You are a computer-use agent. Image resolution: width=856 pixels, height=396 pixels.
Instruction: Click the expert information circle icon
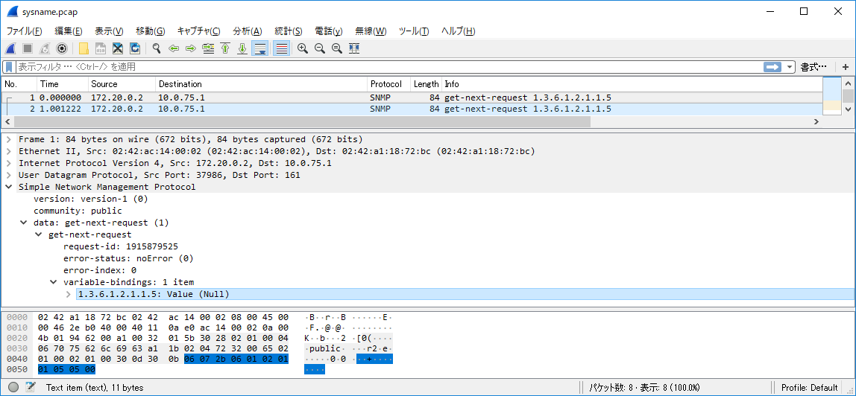[x=13, y=387]
